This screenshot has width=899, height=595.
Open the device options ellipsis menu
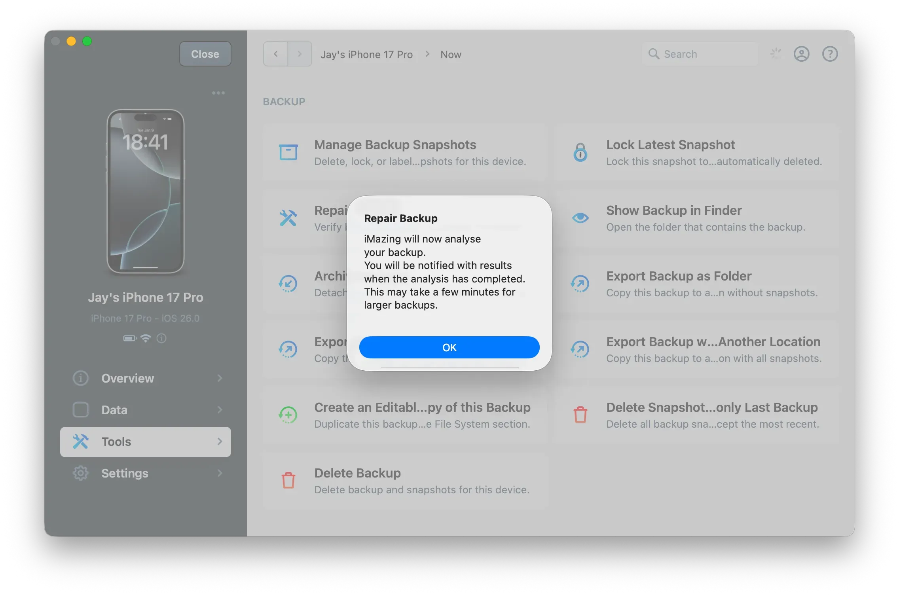218,93
